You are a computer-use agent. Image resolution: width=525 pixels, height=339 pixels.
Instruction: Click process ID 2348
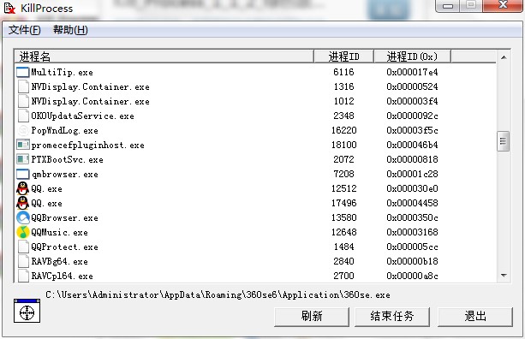[x=343, y=116]
